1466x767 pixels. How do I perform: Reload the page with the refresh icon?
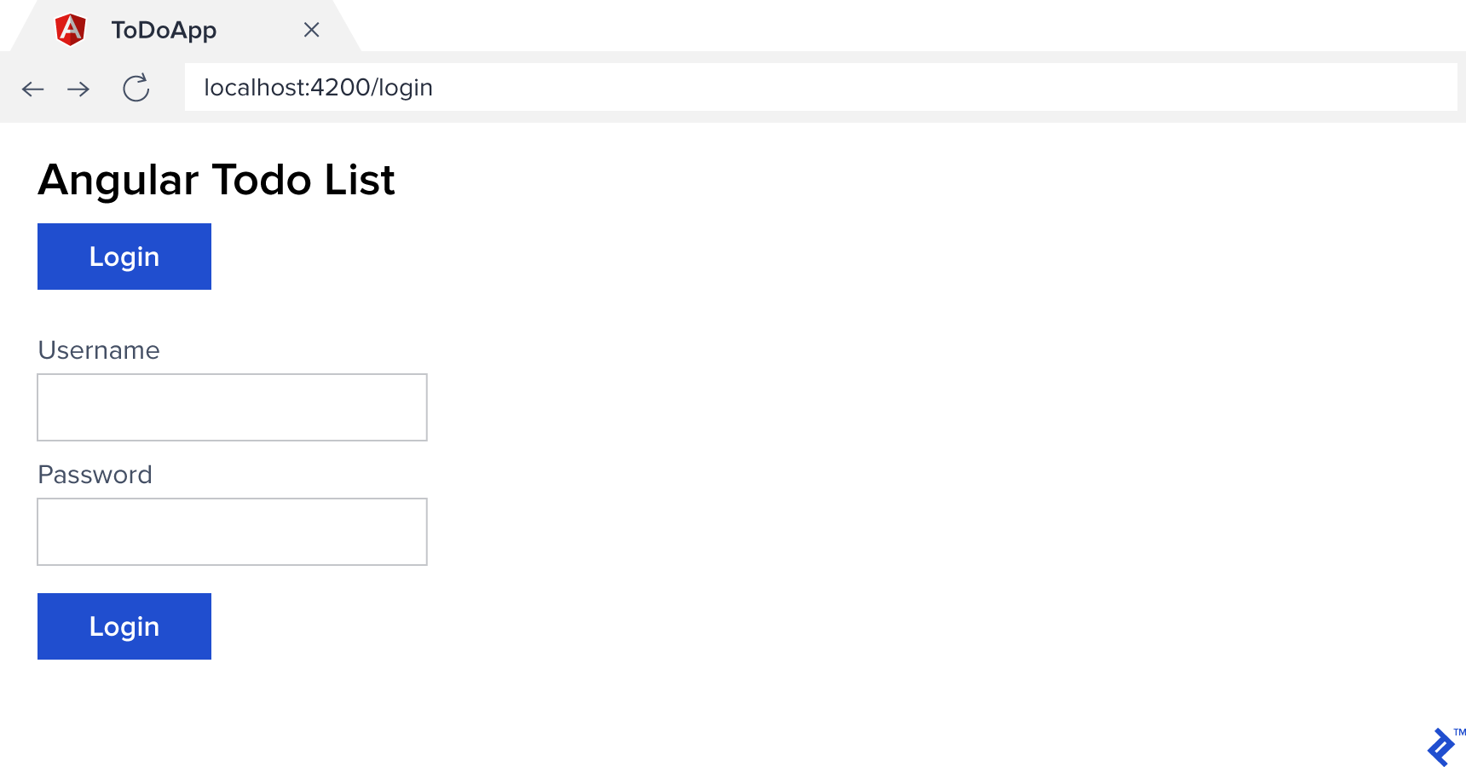135,88
